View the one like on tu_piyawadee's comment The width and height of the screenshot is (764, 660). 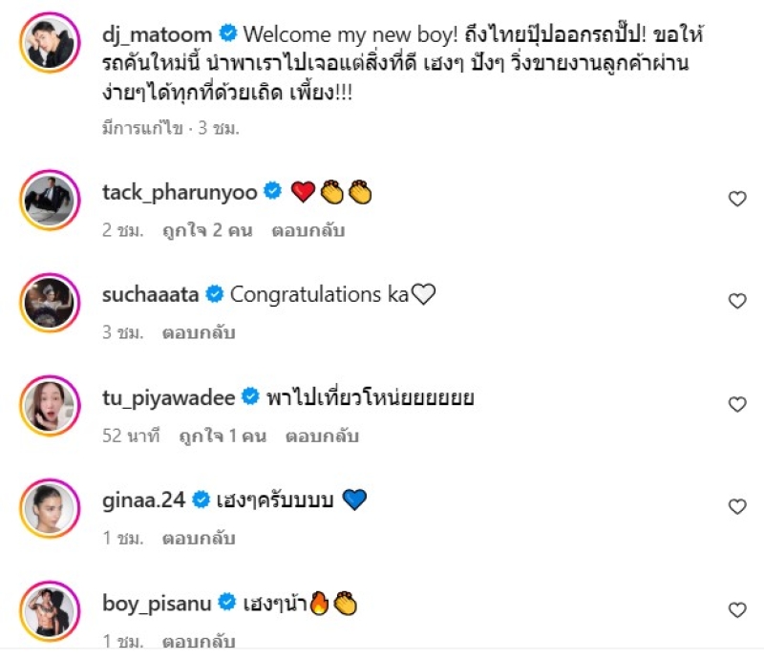[x=223, y=436]
